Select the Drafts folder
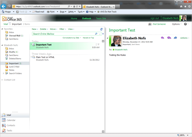This screenshot has height=137, width=192. click(x=14, y=52)
